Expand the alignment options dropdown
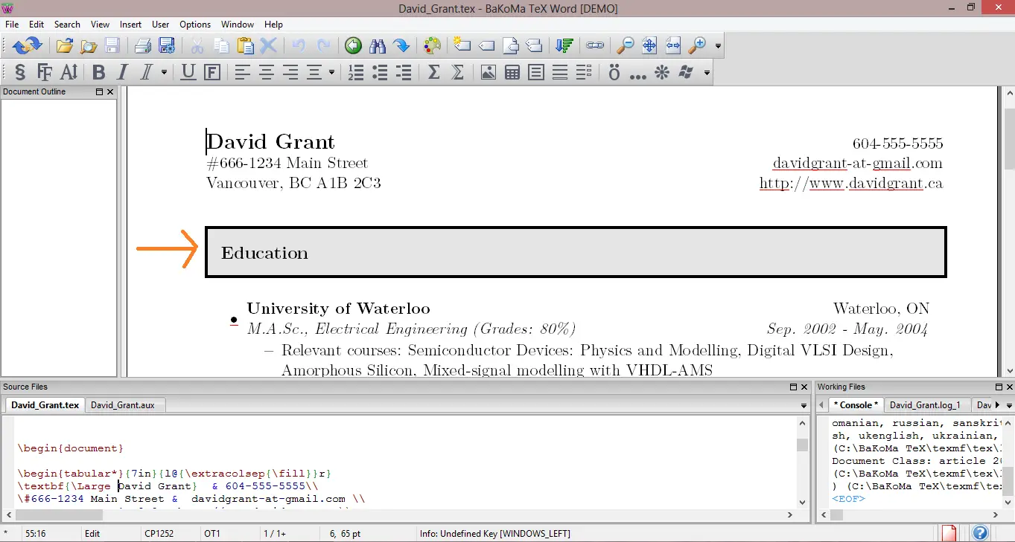Viewport: 1015px width, 542px height. click(330, 72)
